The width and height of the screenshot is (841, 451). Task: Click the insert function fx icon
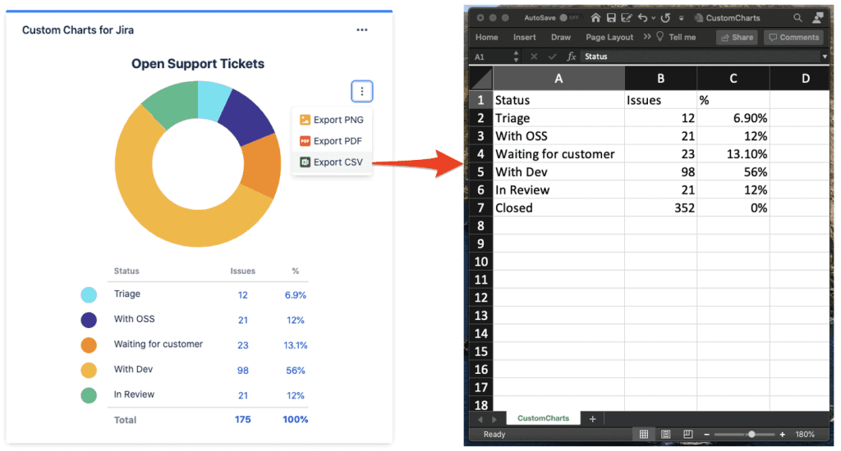[572, 57]
